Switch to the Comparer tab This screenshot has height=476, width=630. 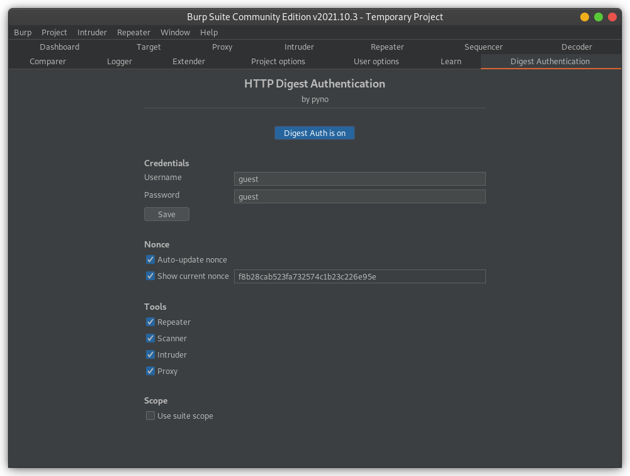(x=48, y=62)
